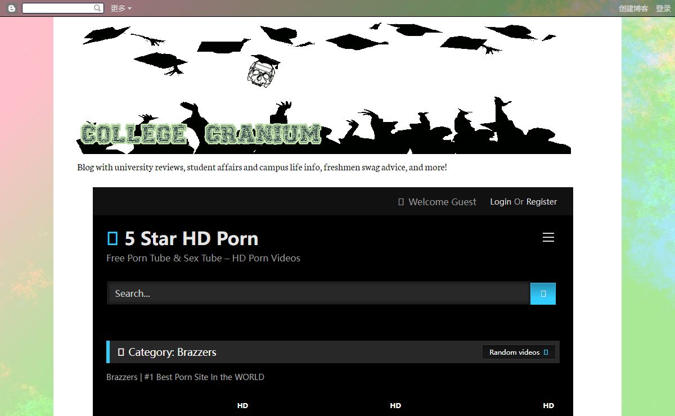The width and height of the screenshot is (675, 416).
Task: Click the Login link
Action: (x=501, y=202)
